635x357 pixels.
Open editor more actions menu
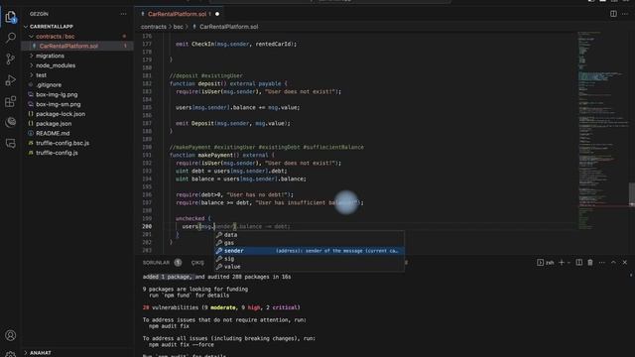tap(625, 14)
